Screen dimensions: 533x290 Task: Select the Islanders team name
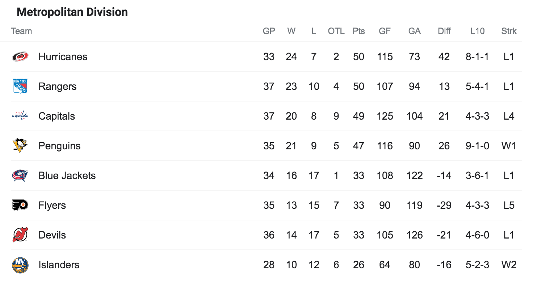click(59, 265)
